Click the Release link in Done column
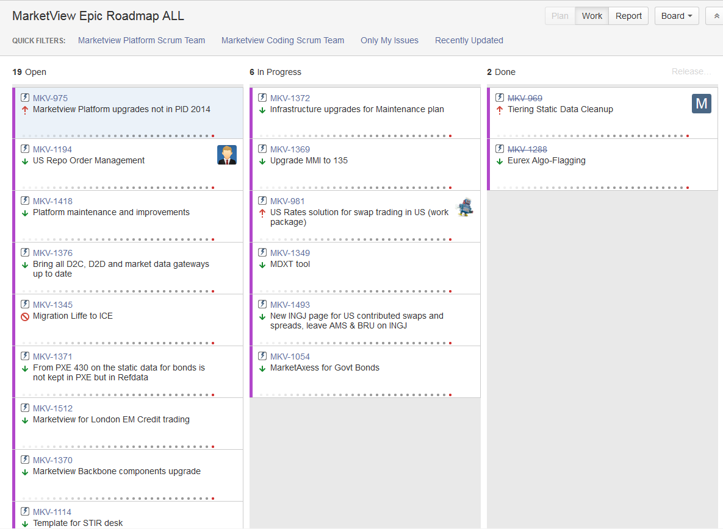 click(691, 71)
